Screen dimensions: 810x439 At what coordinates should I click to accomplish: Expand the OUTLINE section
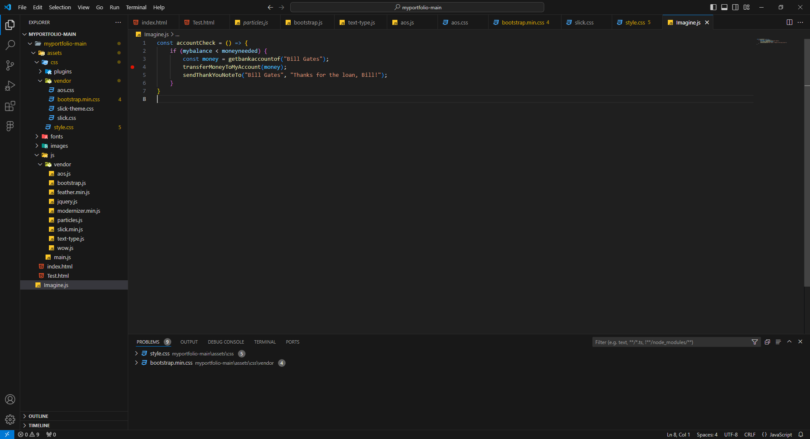pyautogui.click(x=74, y=416)
